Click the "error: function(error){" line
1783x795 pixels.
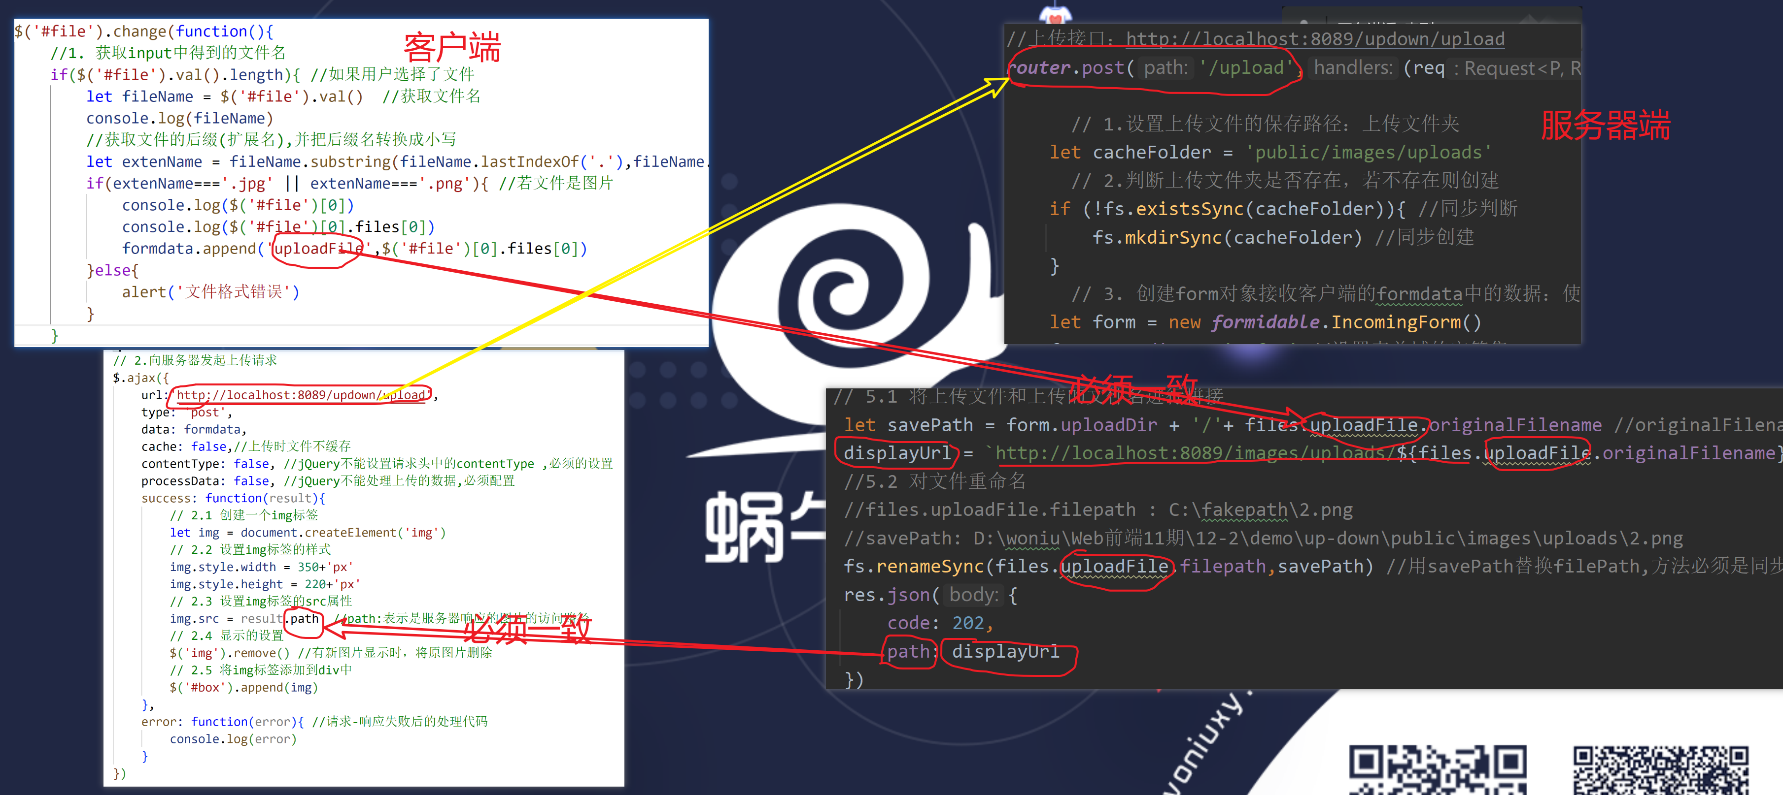[223, 722]
